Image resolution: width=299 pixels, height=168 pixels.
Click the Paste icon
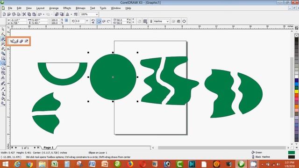pos(34,14)
